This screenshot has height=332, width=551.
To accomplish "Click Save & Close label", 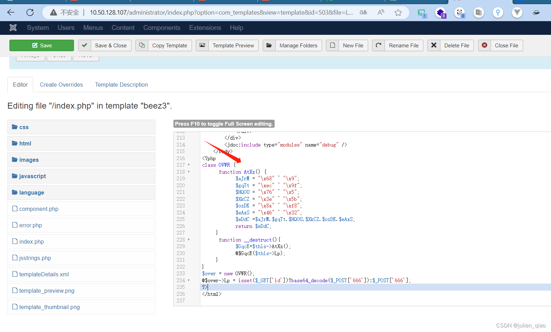I will (x=111, y=45).
